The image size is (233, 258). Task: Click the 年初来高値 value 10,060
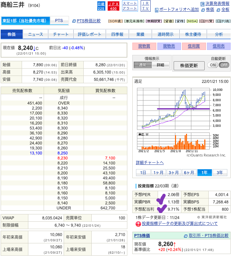click(x=56, y=235)
